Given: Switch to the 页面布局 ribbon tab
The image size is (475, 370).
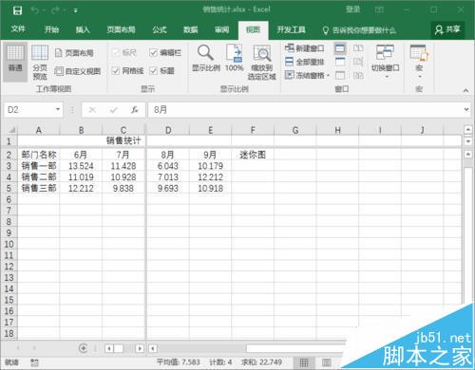Looking at the screenshot, I should (121, 29).
